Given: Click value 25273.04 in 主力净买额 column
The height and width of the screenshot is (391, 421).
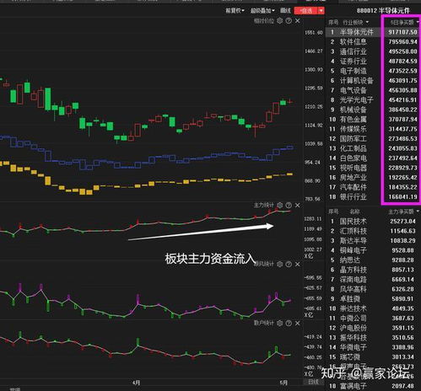Looking at the screenshot, I should pos(402,222).
